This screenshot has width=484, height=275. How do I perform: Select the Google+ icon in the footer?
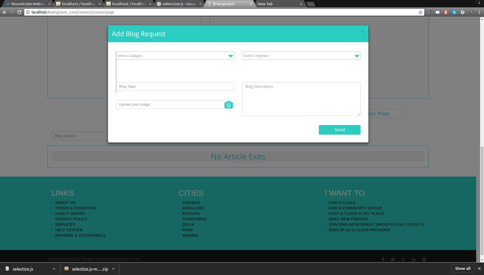coord(403,259)
